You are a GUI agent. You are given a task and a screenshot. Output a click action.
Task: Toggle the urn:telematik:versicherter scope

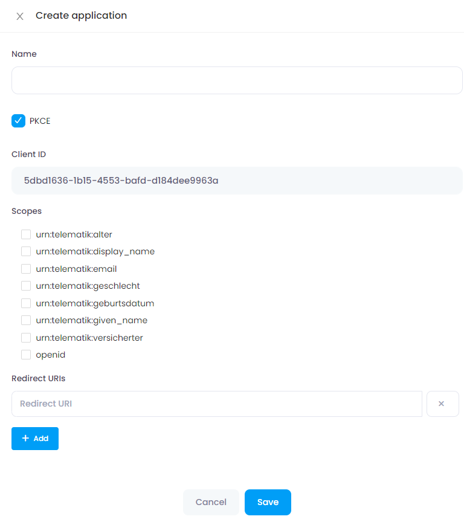(26, 338)
